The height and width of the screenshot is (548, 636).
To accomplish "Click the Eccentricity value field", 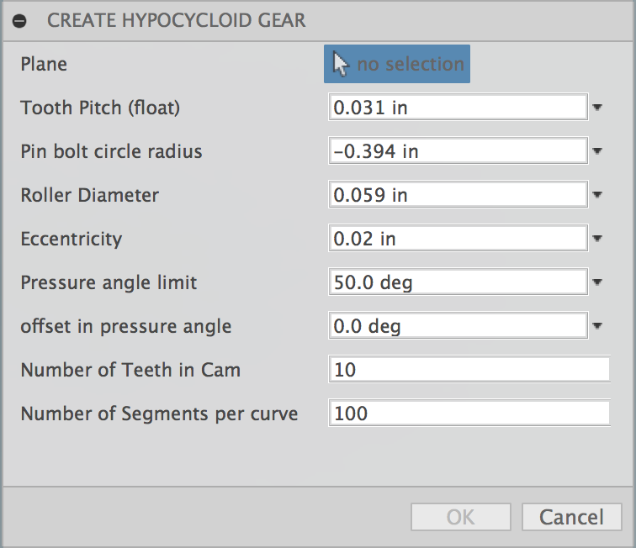I will click(457, 239).
